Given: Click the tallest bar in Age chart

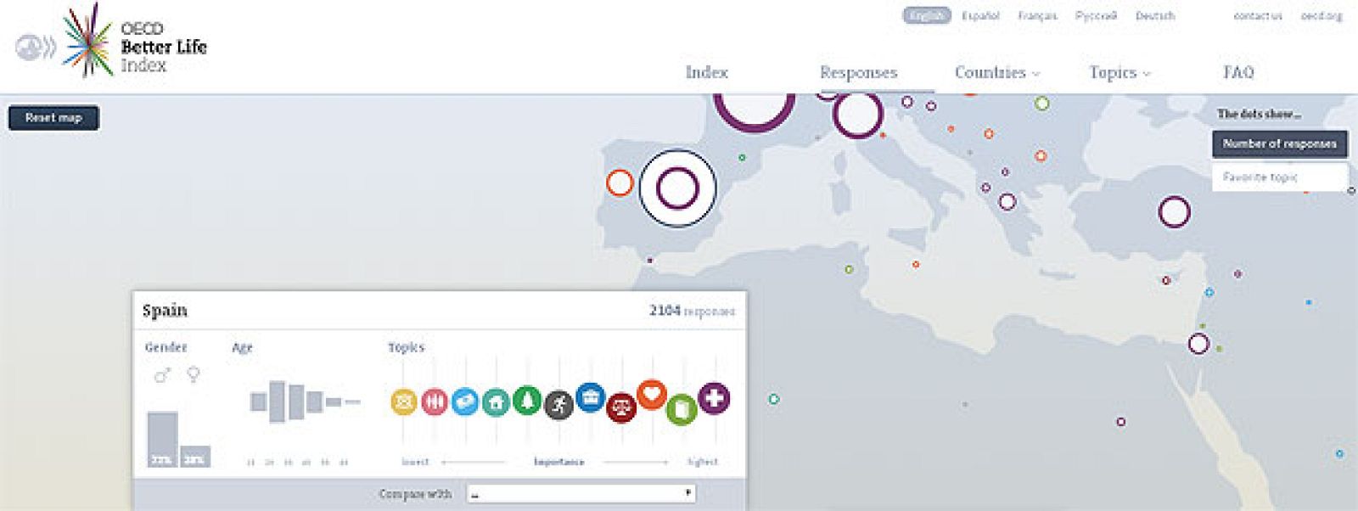Looking at the screenshot, I should click(x=277, y=401).
